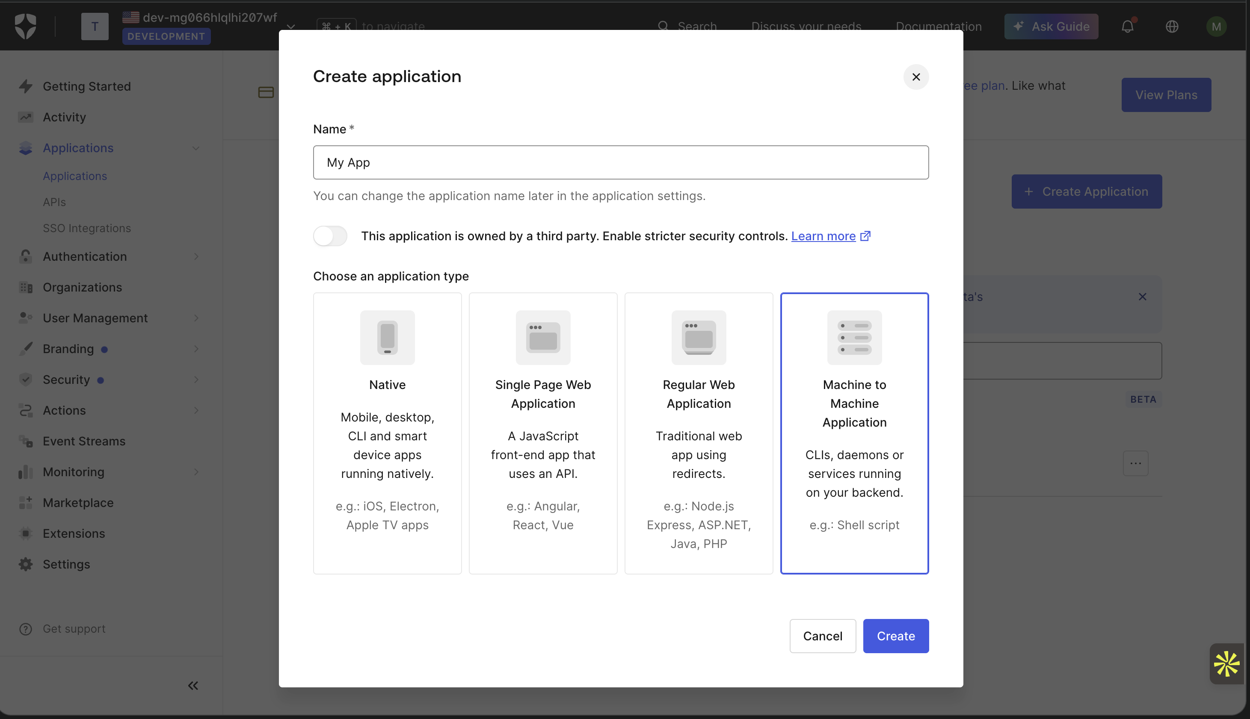Open the sunburst widget at bottom right
Screen dimensions: 1250x719
click(1227, 664)
